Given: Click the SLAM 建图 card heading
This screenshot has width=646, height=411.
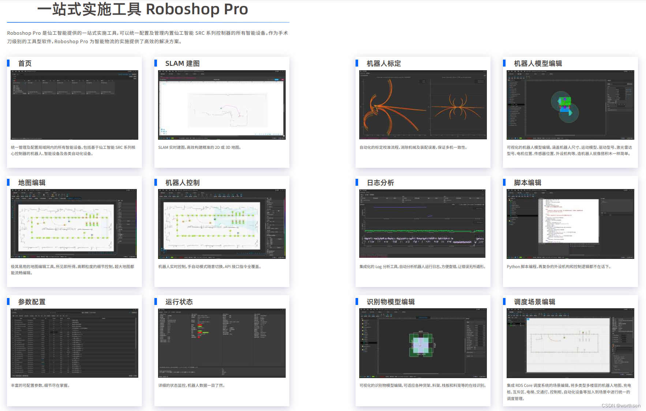Looking at the screenshot, I should pyautogui.click(x=183, y=63).
